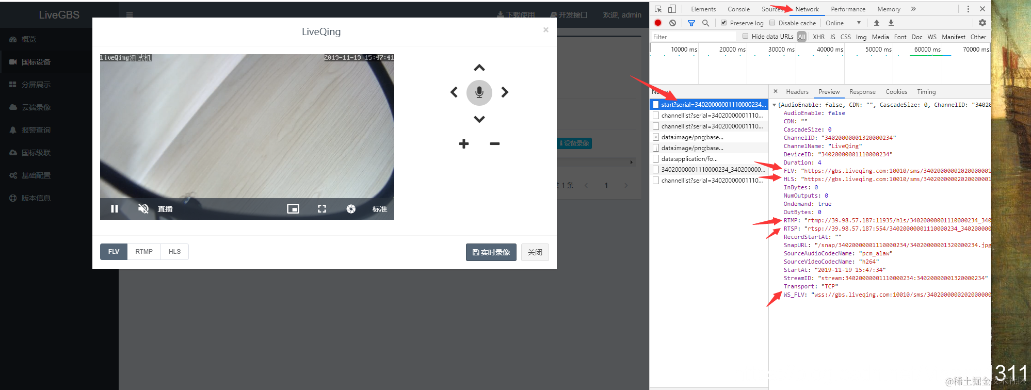
Task: Filter network requests by Media
Action: (880, 37)
